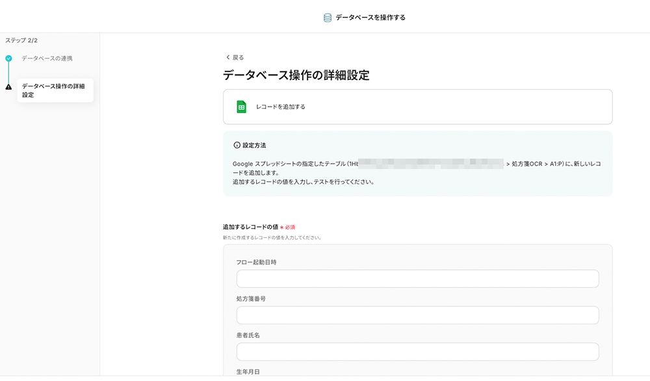Click the completed step checkmark icon
The width and height of the screenshot is (650, 381).
click(x=8, y=59)
